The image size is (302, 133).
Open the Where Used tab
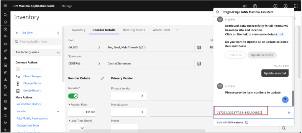161,30
